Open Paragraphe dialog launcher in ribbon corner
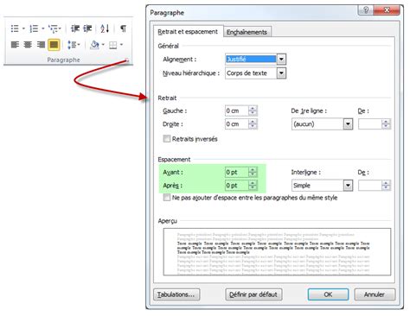This screenshot has height=316, width=410. pyautogui.click(x=127, y=60)
